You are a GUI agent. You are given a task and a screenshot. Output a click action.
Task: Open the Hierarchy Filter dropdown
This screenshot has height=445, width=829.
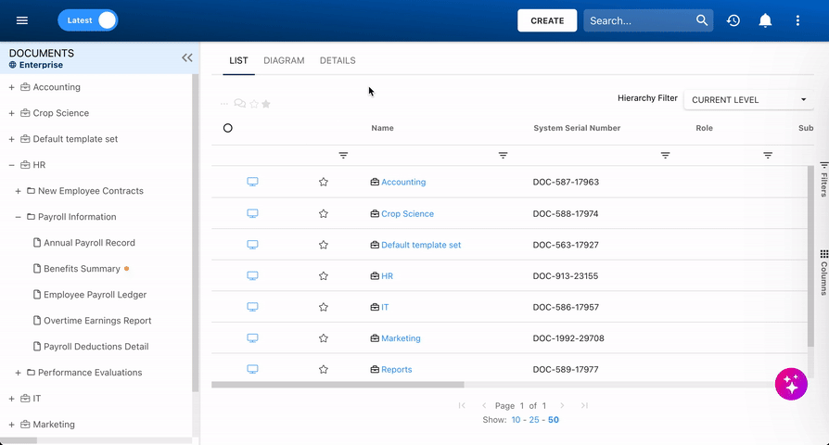(748, 100)
